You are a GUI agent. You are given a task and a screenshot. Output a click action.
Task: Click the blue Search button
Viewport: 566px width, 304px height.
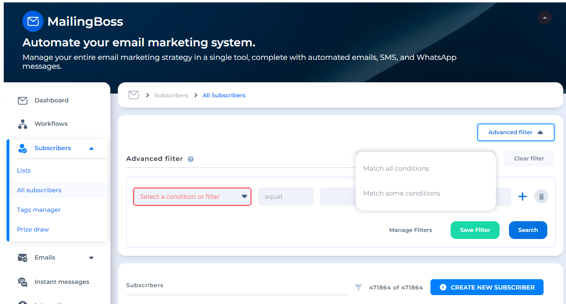point(528,230)
